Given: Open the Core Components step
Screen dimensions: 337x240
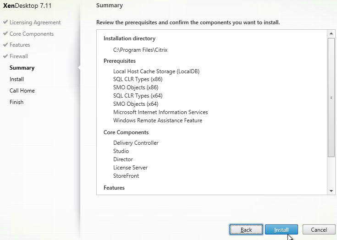Looking at the screenshot, I should click(32, 34).
